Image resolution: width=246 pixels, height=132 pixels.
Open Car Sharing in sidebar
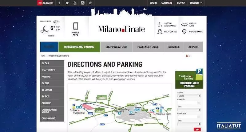tap(52, 118)
